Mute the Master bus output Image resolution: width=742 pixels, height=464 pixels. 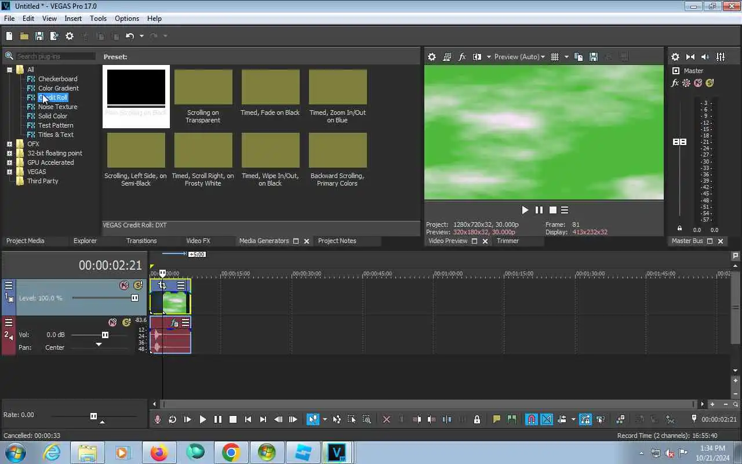coord(698,83)
